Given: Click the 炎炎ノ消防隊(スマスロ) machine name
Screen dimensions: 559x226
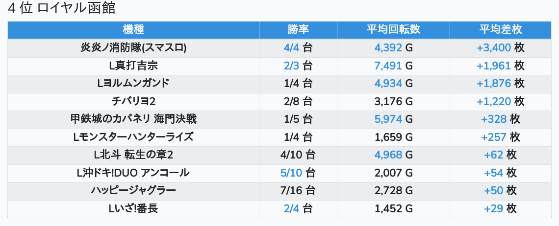Looking at the screenshot, I should tap(133, 48).
